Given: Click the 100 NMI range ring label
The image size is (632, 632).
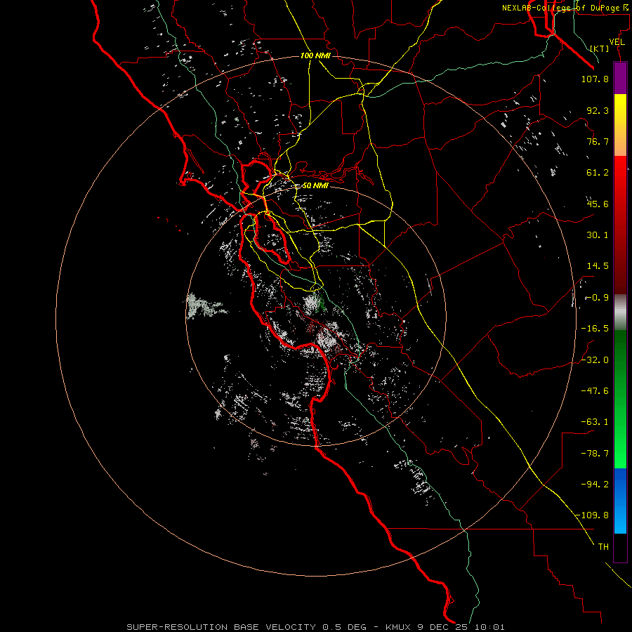Looking at the screenshot, I should [x=315, y=55].
